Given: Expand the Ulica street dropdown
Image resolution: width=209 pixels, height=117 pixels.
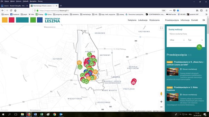Looking at the screenshot, I should point(177,40).
